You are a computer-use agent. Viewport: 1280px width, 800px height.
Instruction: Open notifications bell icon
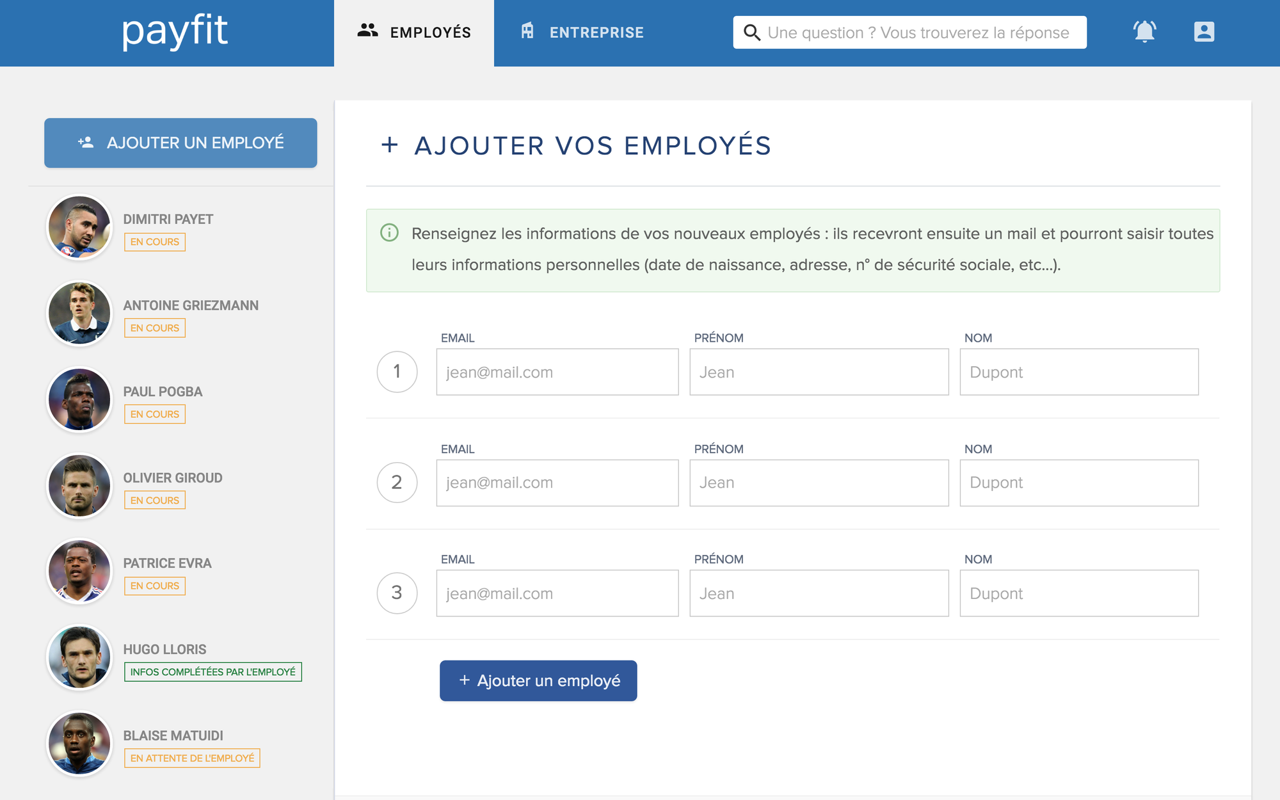1144,31
